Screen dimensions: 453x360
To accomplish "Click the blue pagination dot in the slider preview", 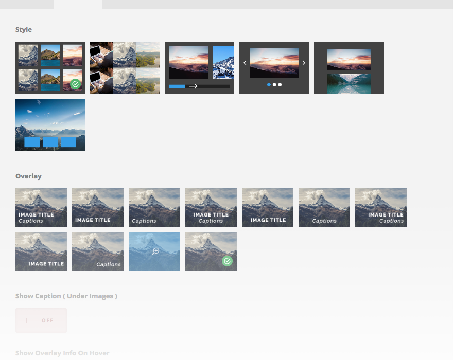I will point(269,84).
